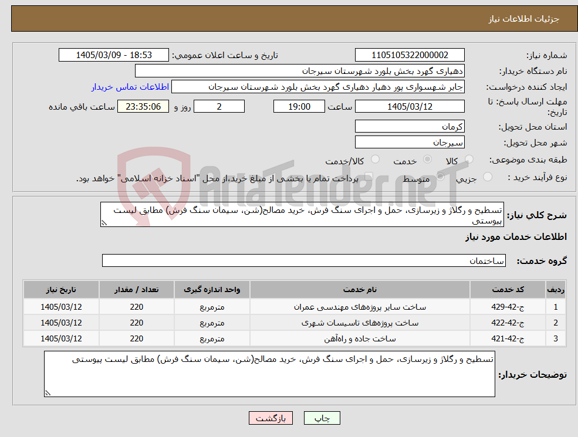
Task: Click the date 1405/03/12 in row 3
Action: coord(61,338)
